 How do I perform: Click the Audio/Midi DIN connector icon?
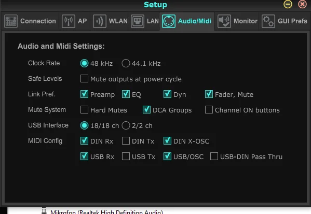(x=169, y=21)
